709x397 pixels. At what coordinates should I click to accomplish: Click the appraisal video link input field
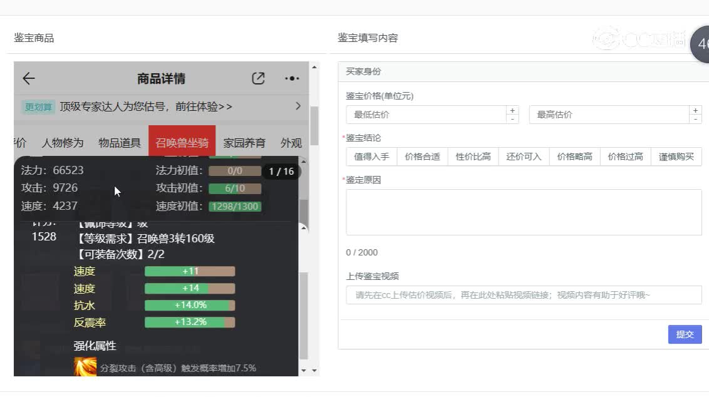pos(524,295)
